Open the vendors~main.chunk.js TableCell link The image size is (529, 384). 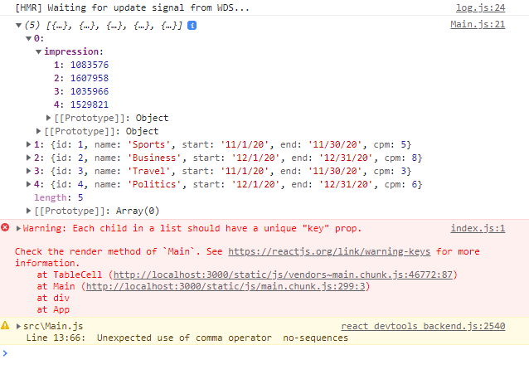[x=283, y=275]
